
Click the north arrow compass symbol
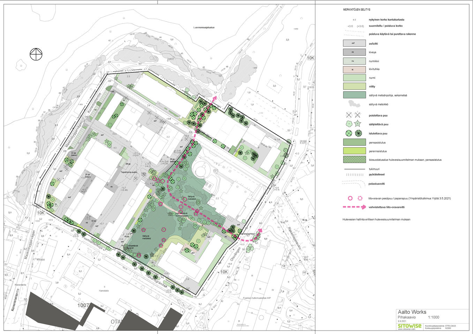point(36,55)
